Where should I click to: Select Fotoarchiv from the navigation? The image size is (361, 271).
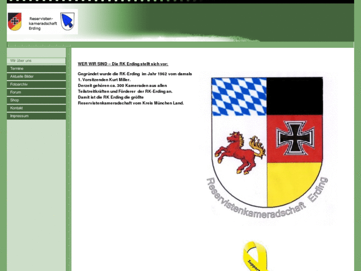pos(36,85)
